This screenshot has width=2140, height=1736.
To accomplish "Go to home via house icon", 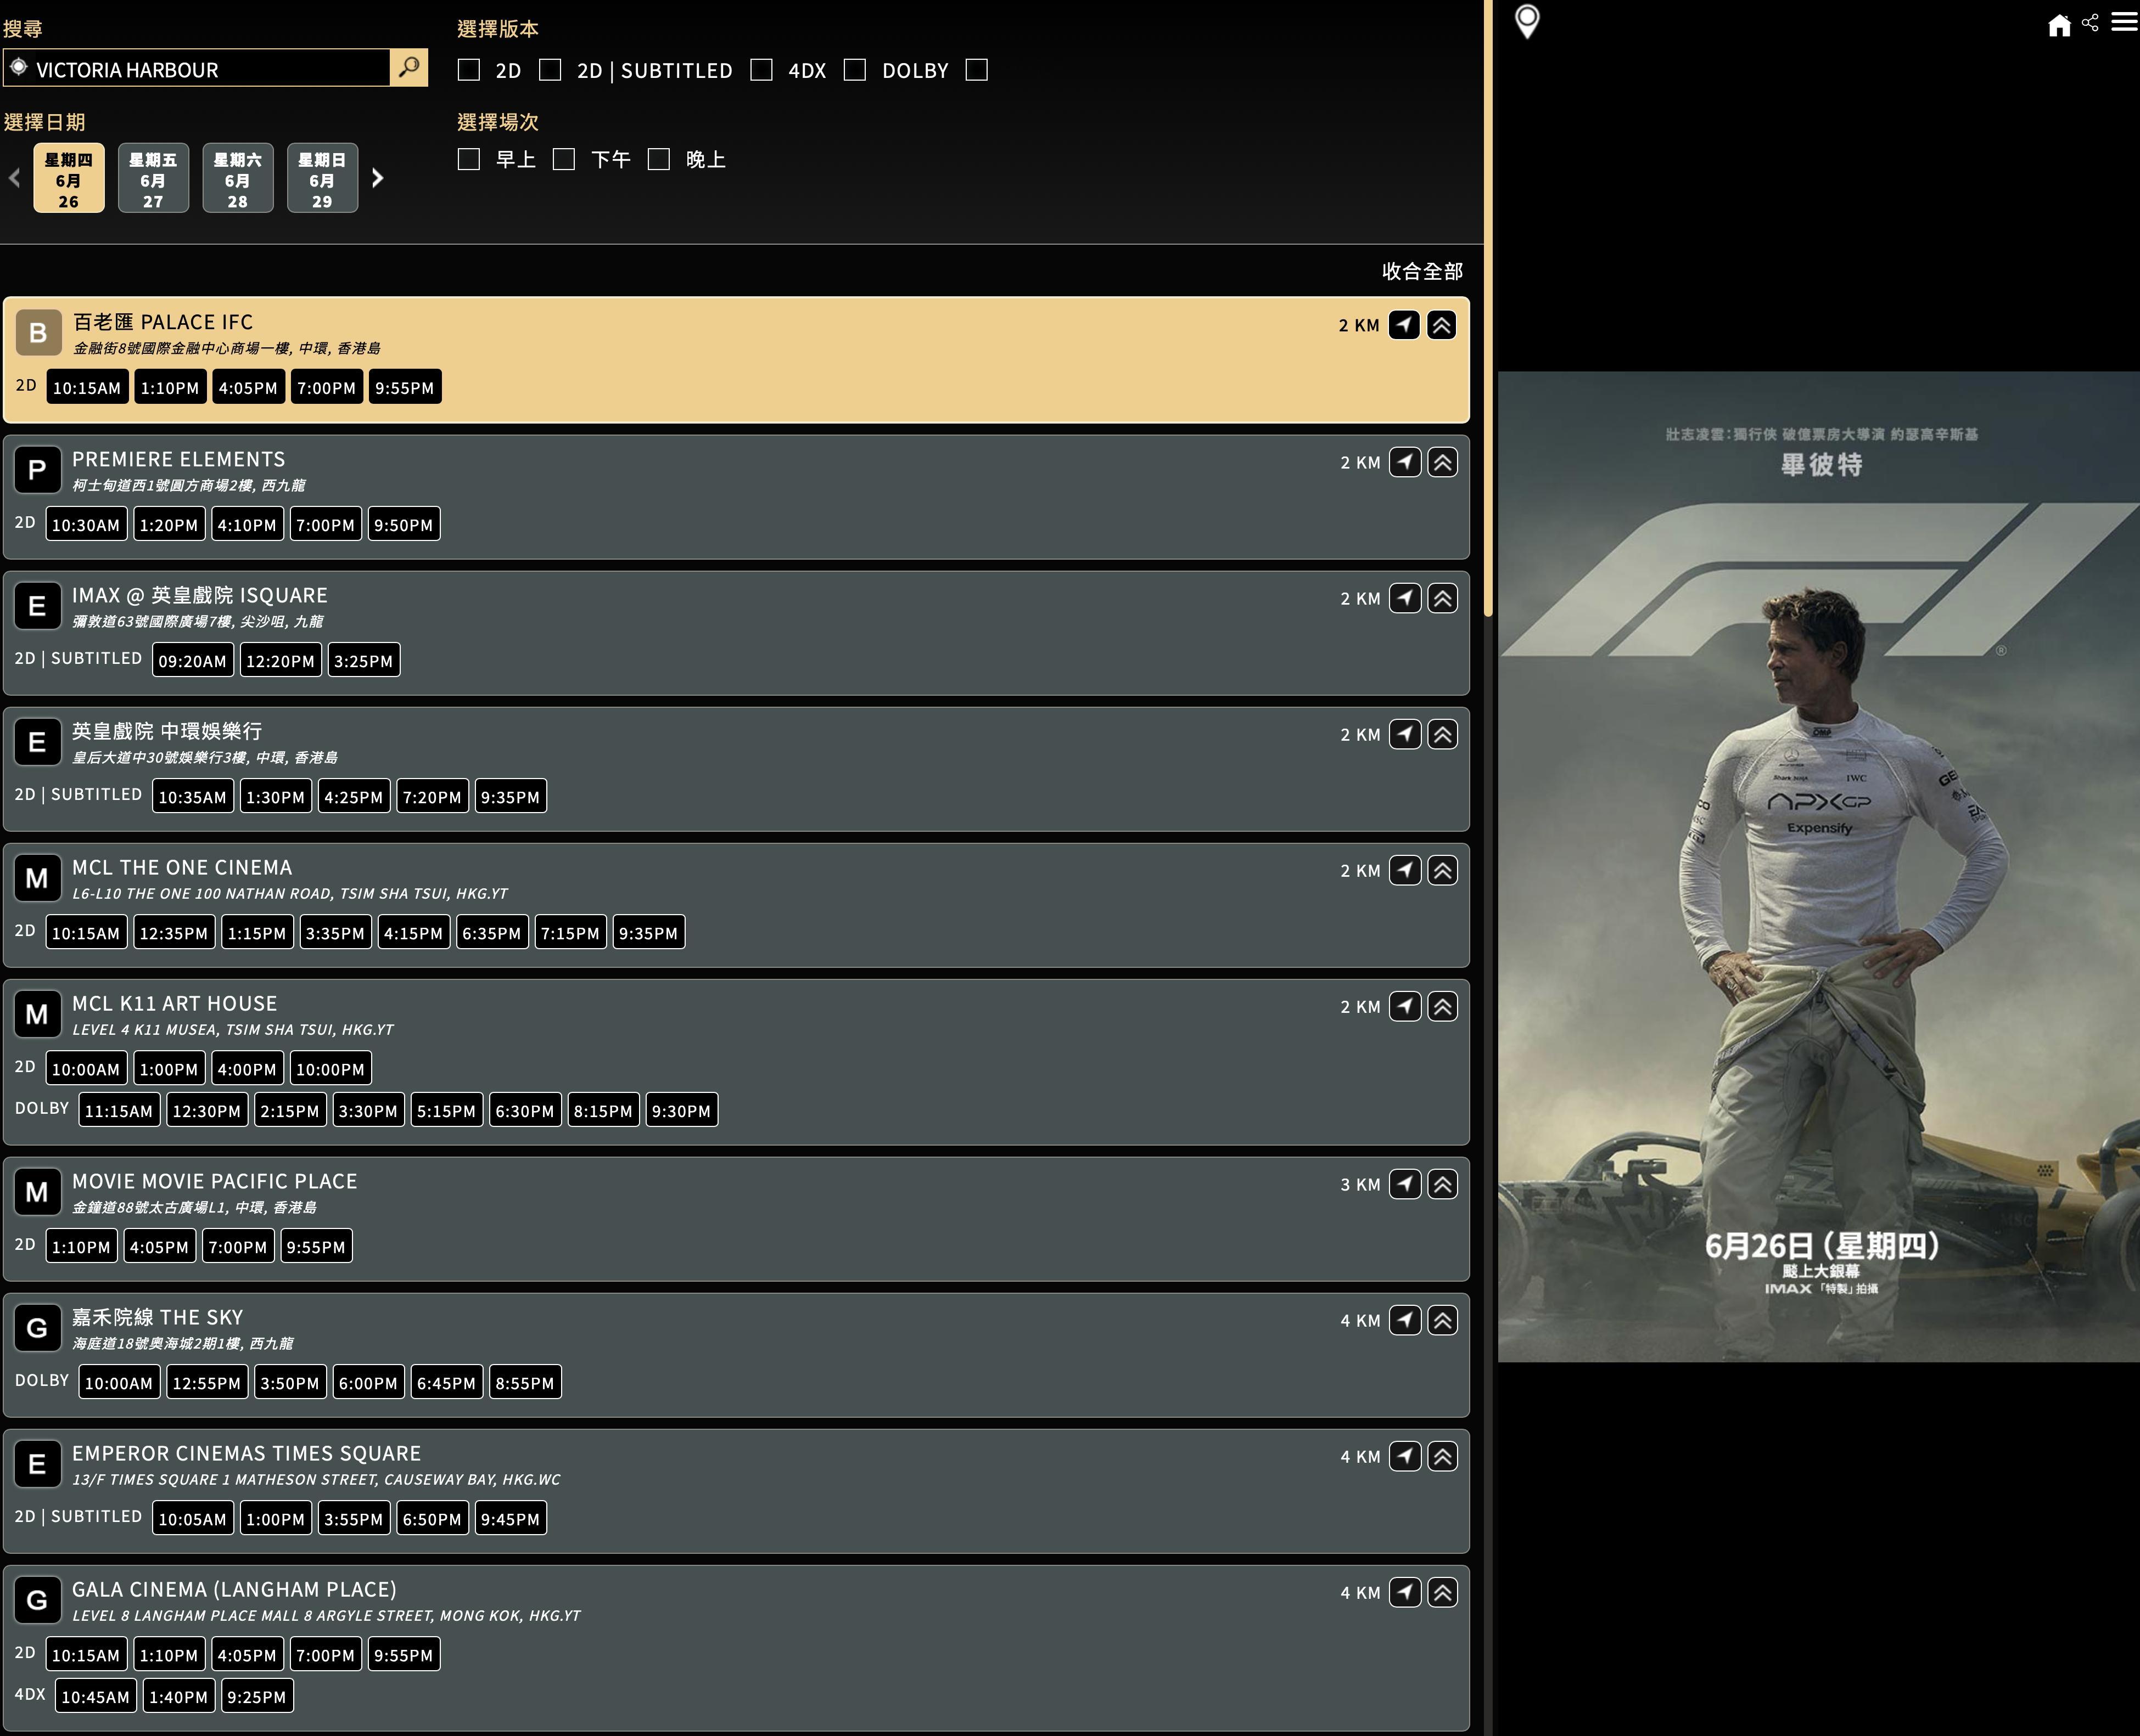I will click(x=2059, y=25).
